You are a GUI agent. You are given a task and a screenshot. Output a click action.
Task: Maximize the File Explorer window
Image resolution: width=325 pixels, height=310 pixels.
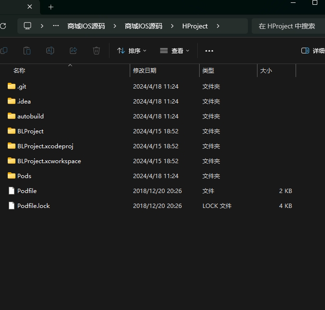pos(315,3)
